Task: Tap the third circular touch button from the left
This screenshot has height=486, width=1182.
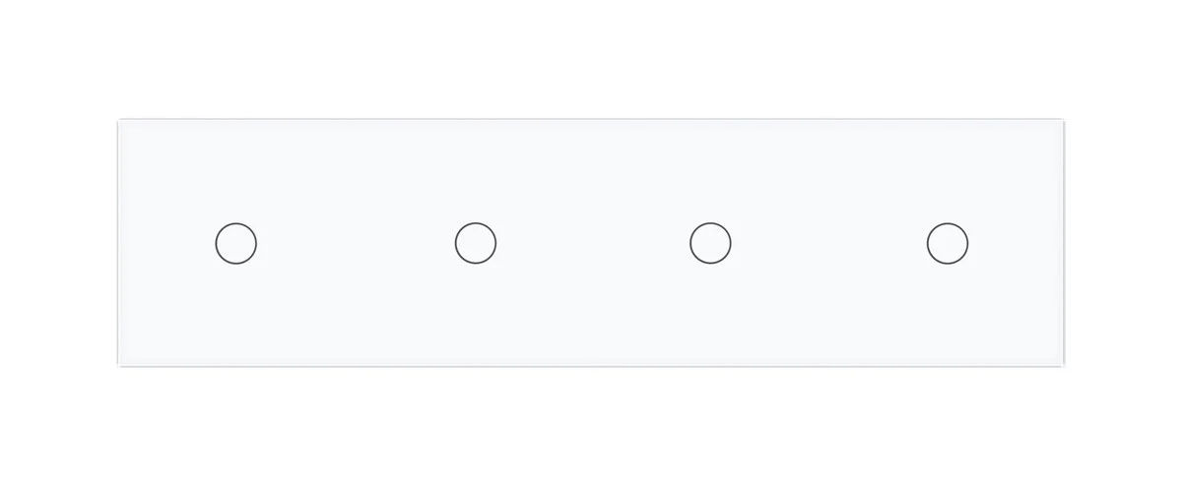Action: coord(710,243)
